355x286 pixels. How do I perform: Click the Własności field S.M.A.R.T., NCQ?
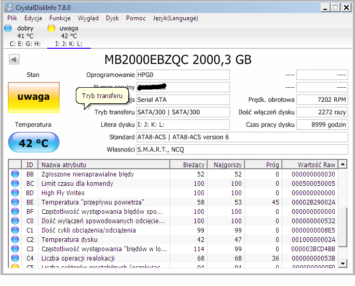(x=242, y=149)
